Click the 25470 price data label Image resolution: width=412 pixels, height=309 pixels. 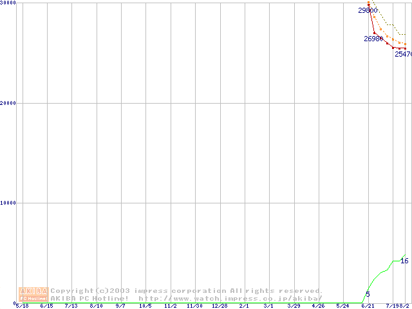(403, 54)
